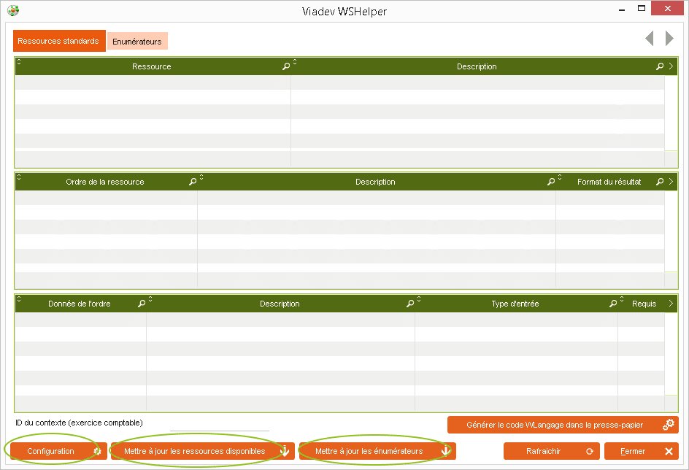Click the search icon in Ressource column

[286, 66]
